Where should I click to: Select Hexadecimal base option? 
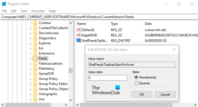(x=145, y=77)
